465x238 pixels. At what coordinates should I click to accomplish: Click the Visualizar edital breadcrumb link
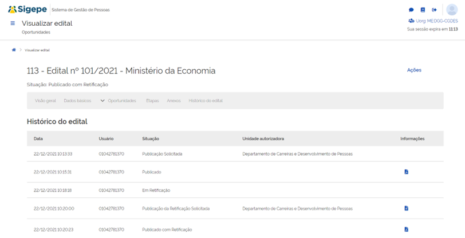[37, 50]
